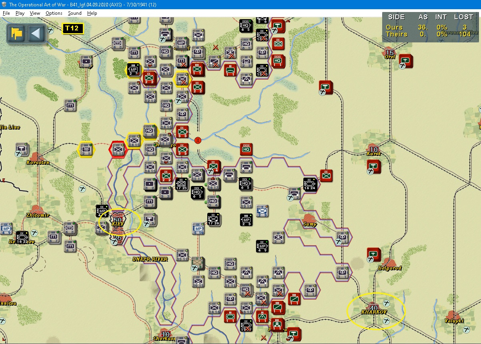
Task: Select the yellow-highlighted 2-5 unit west of the river
Action: 86,149
